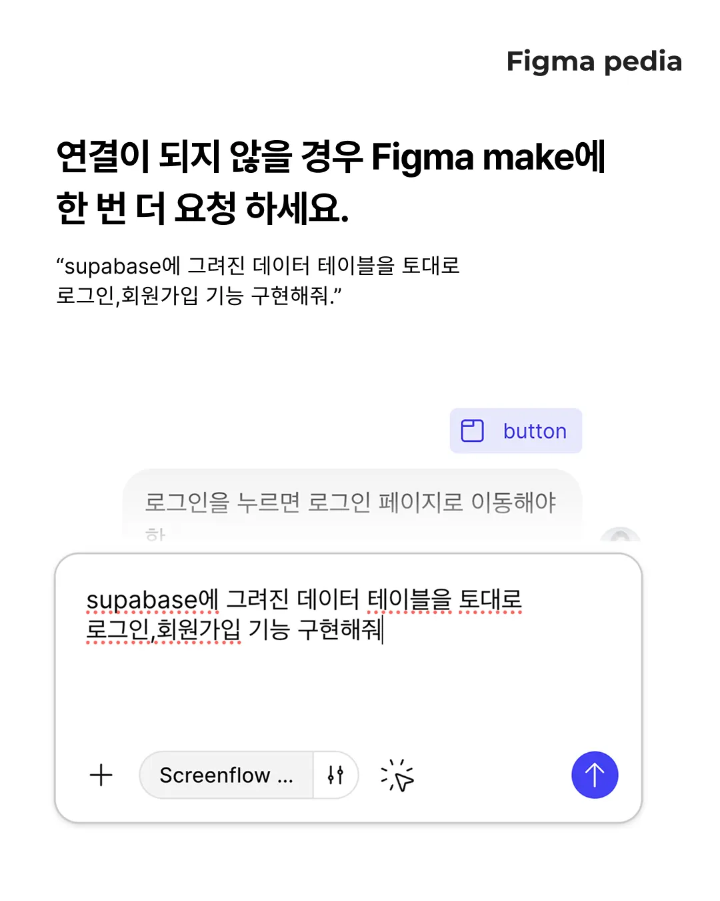This screenshot has width=720, height=901.
Task: Select the "button" attachment chip label
Action: (x=535, y=431)
